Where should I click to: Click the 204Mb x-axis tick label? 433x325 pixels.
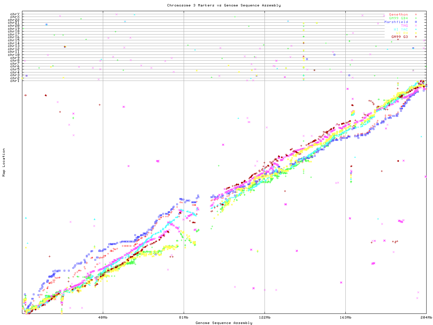tap(426, 318)
